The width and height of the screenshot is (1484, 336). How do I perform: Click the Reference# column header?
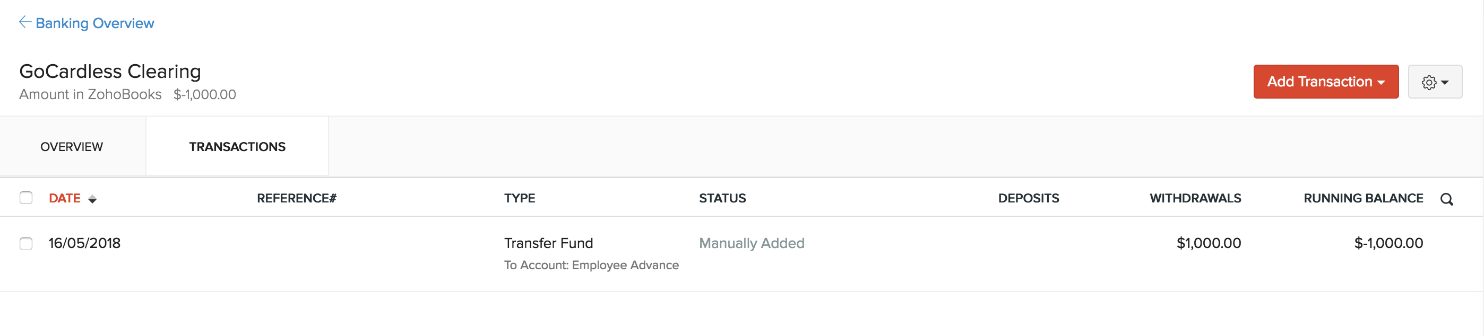[x=296, y=199]
